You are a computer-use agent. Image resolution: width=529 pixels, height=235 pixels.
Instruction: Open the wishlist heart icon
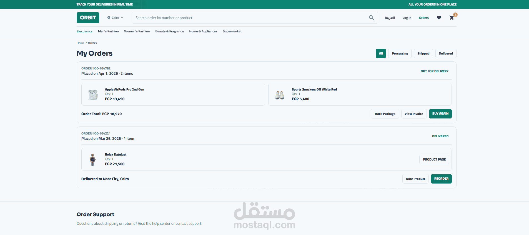(439, 18)
